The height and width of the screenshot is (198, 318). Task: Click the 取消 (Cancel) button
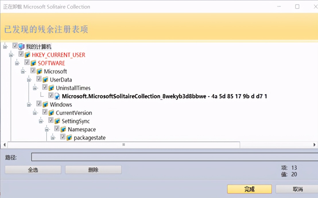297,189
